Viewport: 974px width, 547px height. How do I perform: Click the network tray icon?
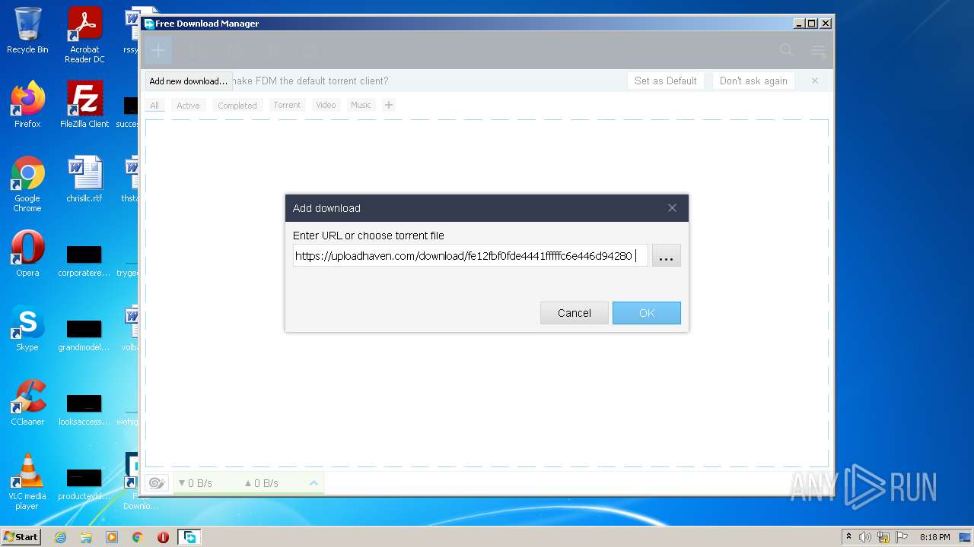[x=883, y=537]
